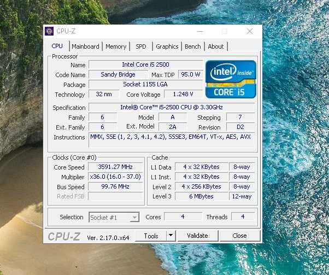The width and height of the screenshot is (329, 275).
Task: Click the Max TDP value '95.0 W'
Action: [191, 74]
